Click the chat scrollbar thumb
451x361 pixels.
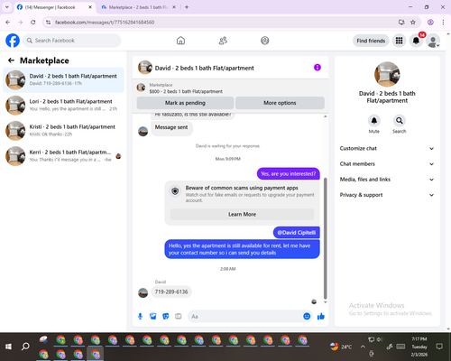(325, 238)
